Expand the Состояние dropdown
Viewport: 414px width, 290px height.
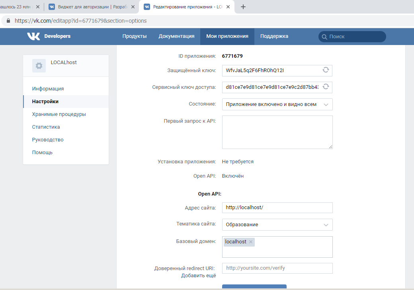pos(277,104)
